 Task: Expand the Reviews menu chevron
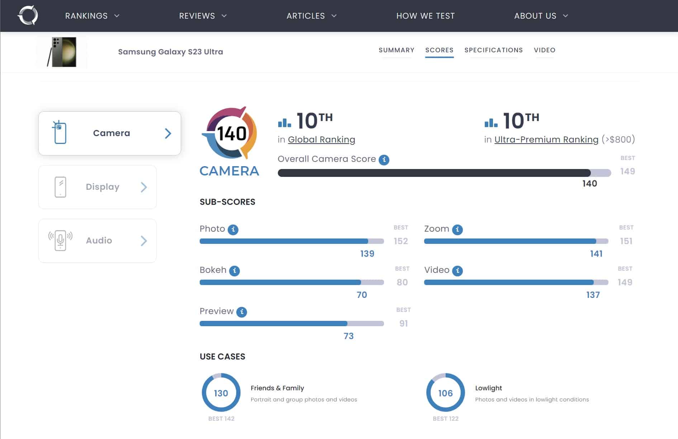pos(224,16)
